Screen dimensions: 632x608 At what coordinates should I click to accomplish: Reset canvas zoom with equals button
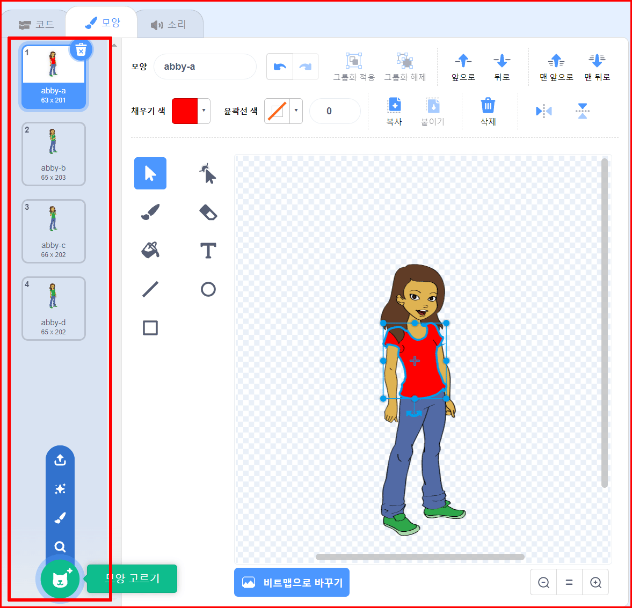click(569, 582)
